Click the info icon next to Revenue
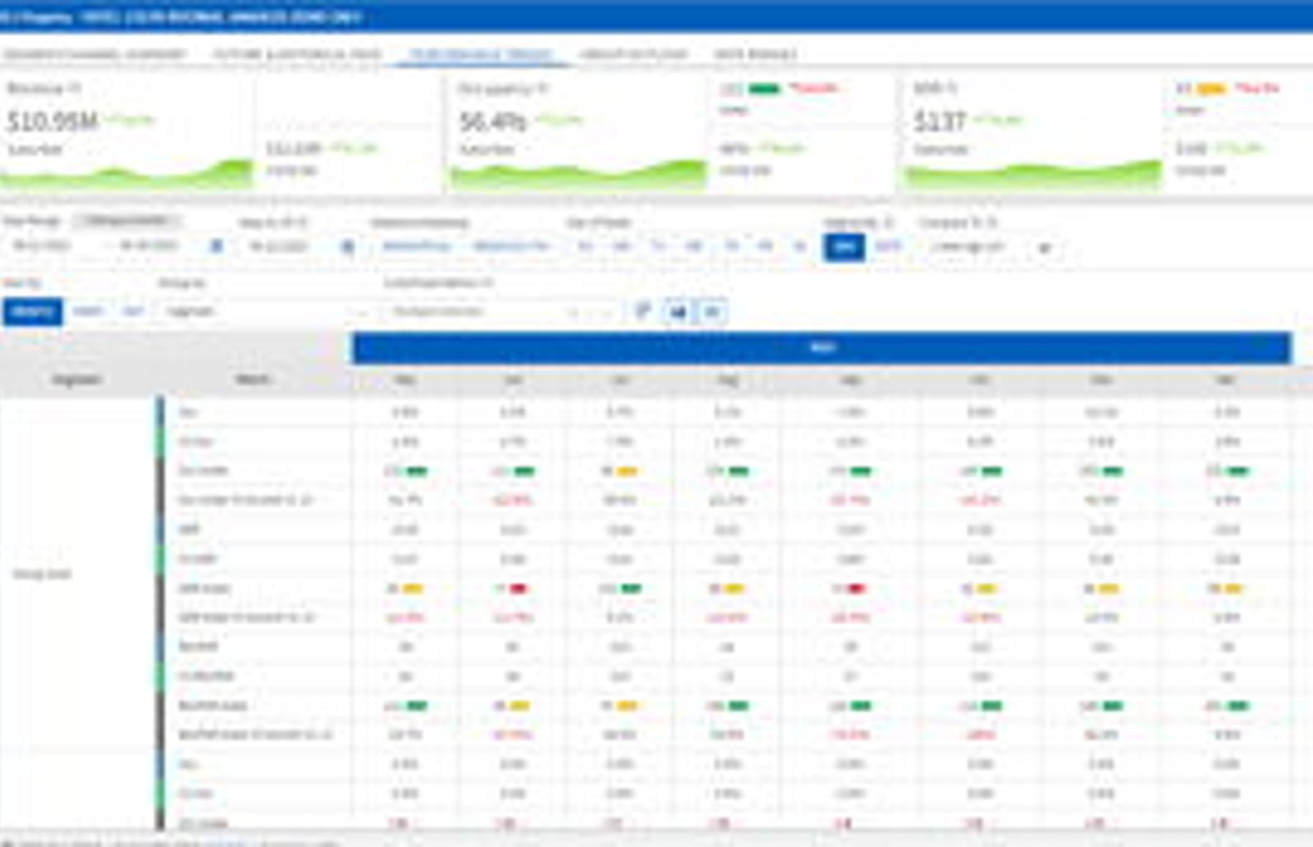Screen dimensions: 1313x847 [75, 88]
